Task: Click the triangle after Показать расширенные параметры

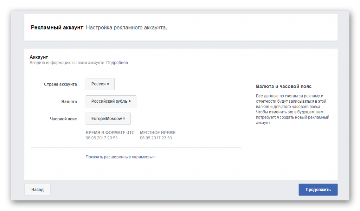Action: pyautogui.click(x=154, y=157)
